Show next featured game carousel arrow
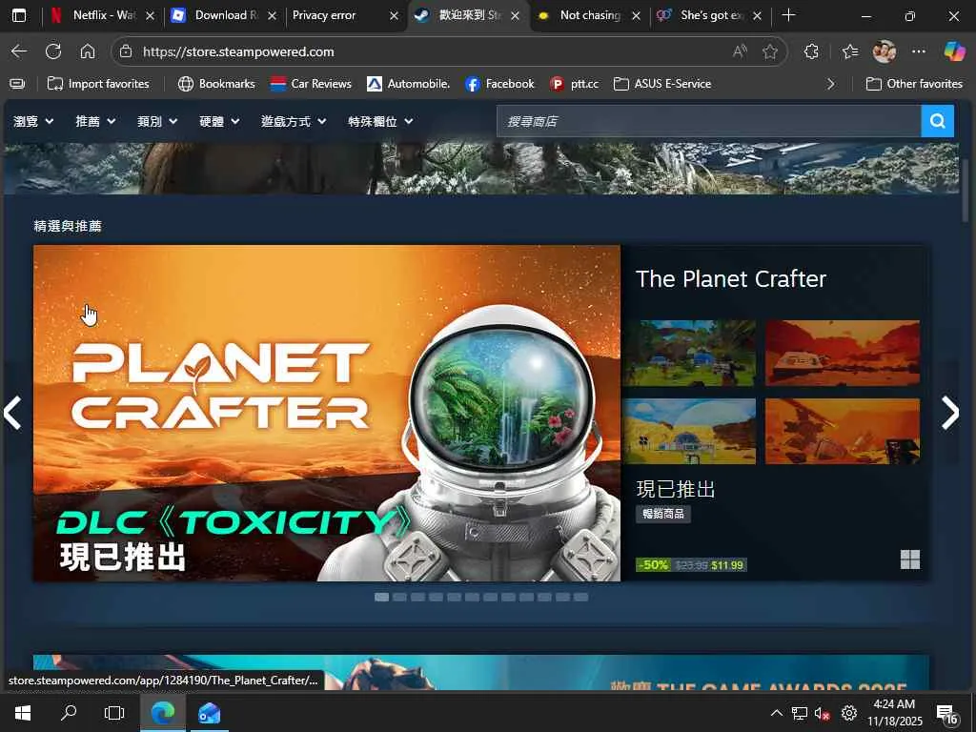 (x=950, y=413)
